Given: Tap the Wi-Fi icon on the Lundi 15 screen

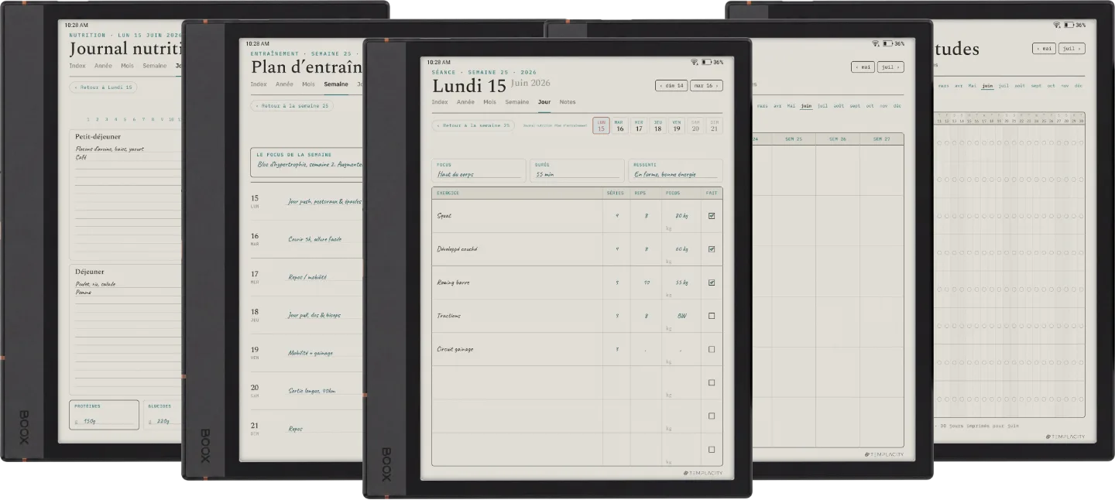Looking at the screenshot, I should click(x=695, y=62).
